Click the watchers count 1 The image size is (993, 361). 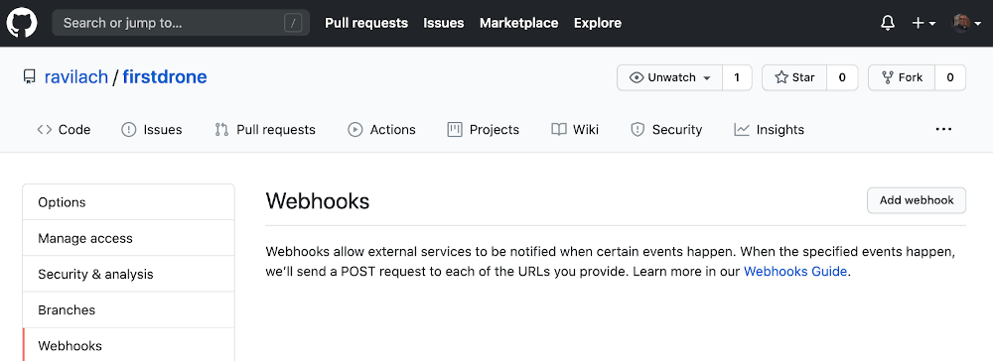(737, 77)
